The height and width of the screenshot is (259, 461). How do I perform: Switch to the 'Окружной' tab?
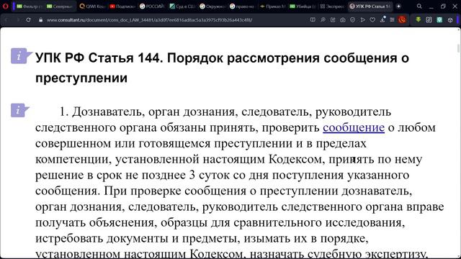click(x=212, y=6)
